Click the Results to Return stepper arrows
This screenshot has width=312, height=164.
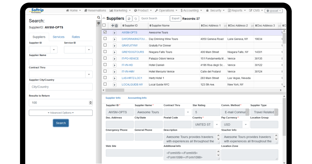coord(90,103)
